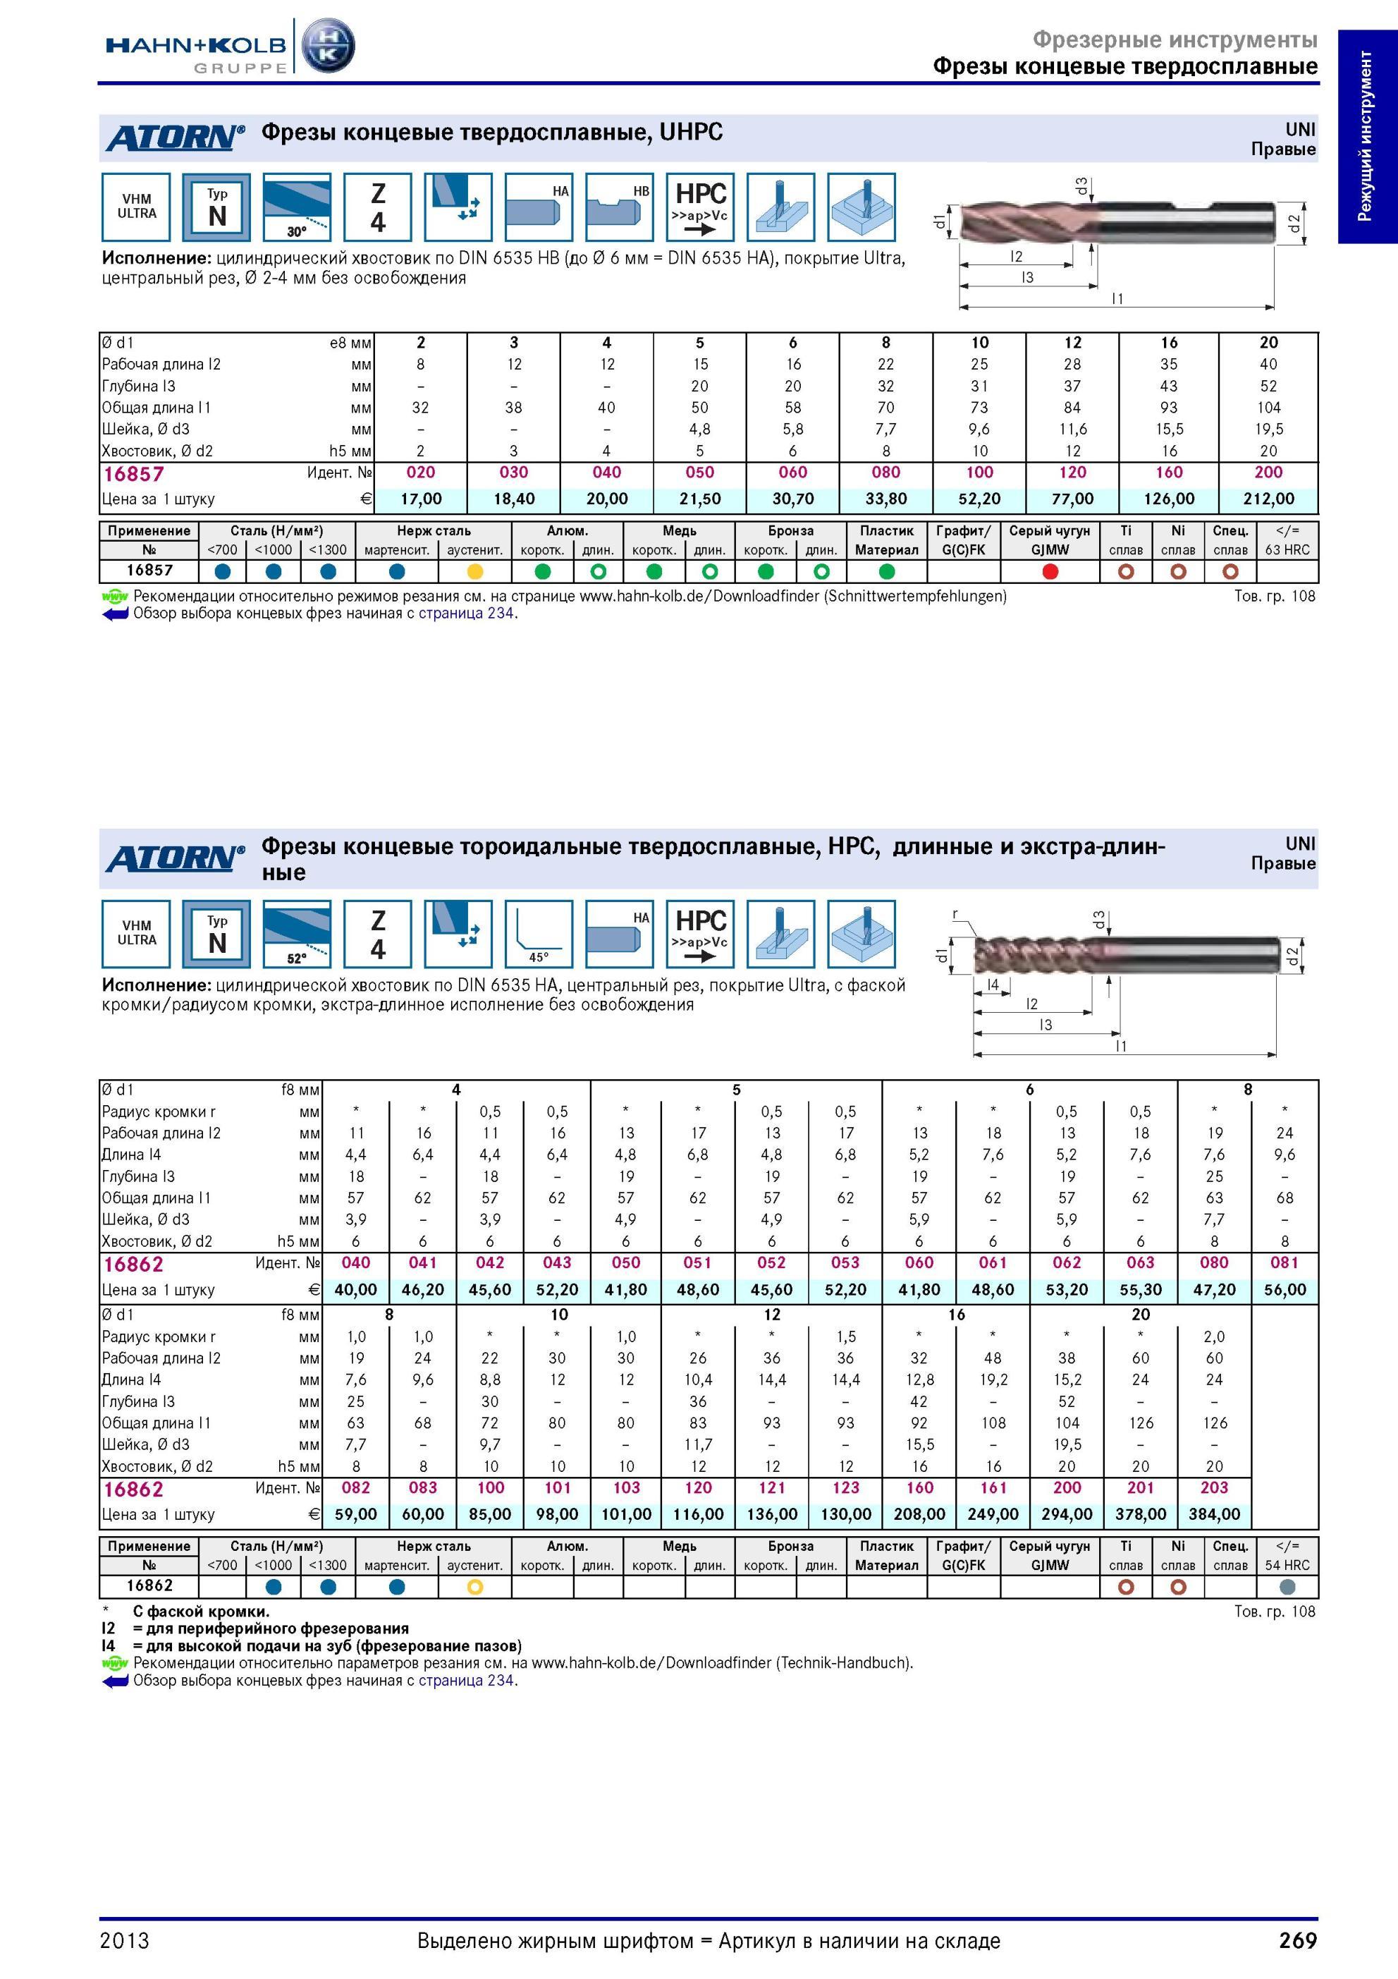The height and width of the screenshot is (1979, 1398).
Task: Click the HA shank icon in UHPC section
Action: pyautogui.click(x=539, y=207)
